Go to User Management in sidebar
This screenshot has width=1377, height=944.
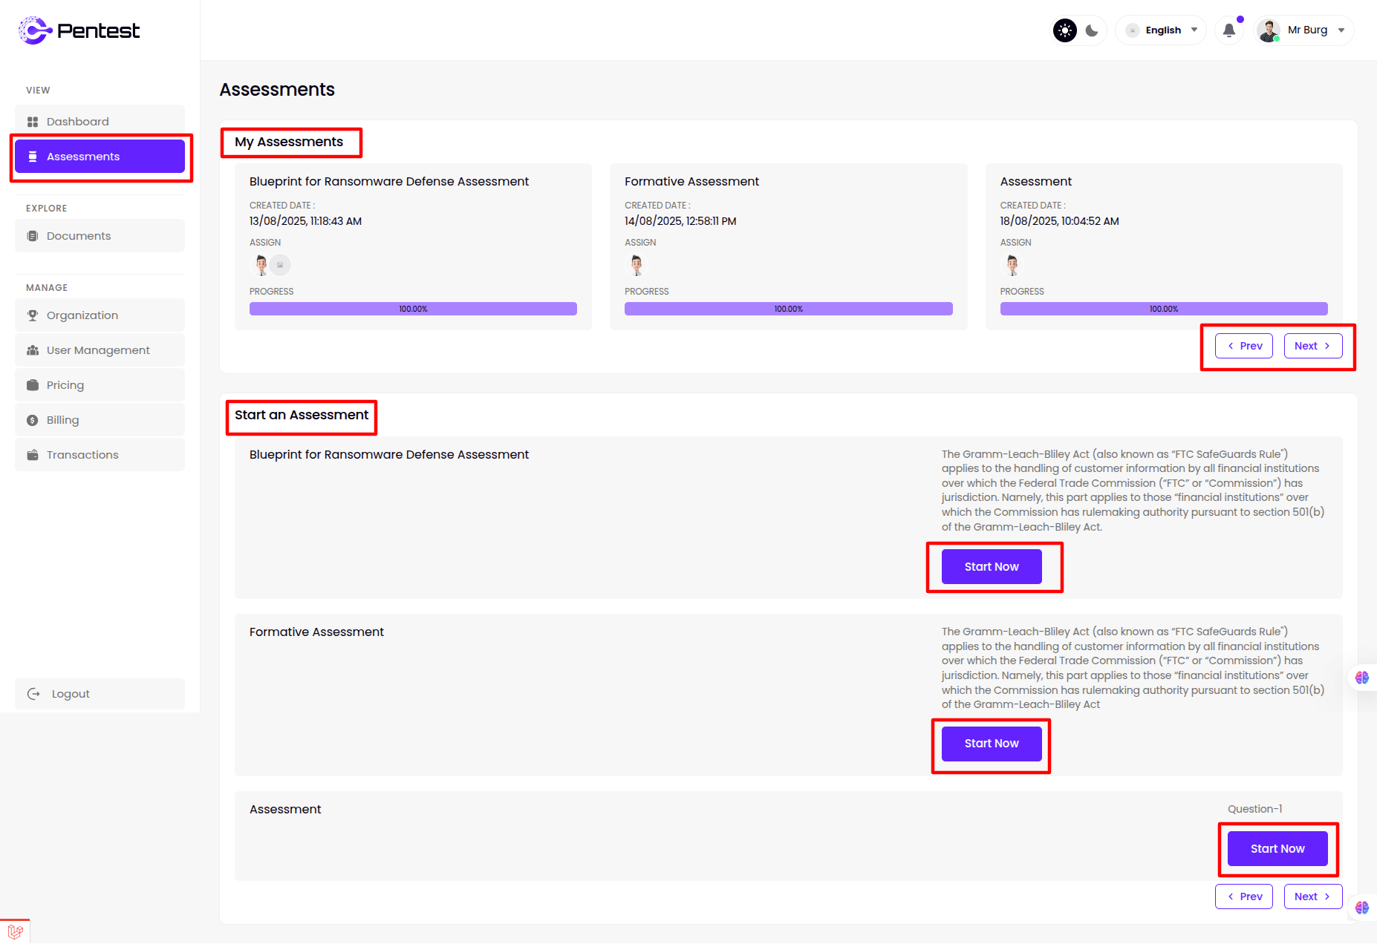(x=100, y=350)
